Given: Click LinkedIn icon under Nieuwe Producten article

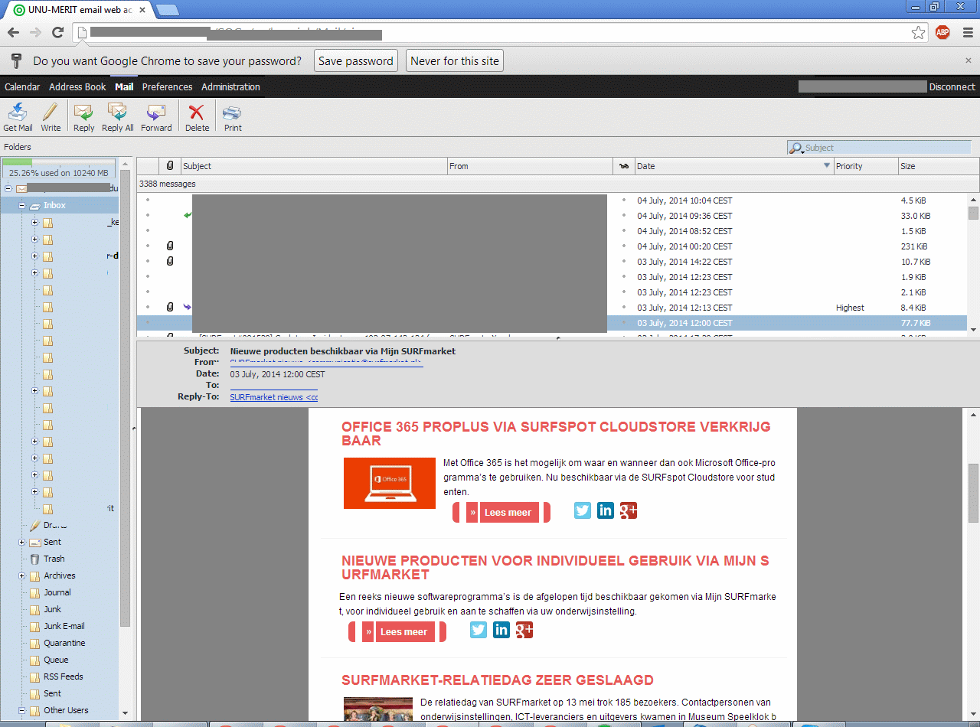Looking at the screenshot, I should click(x=501, y=630).
